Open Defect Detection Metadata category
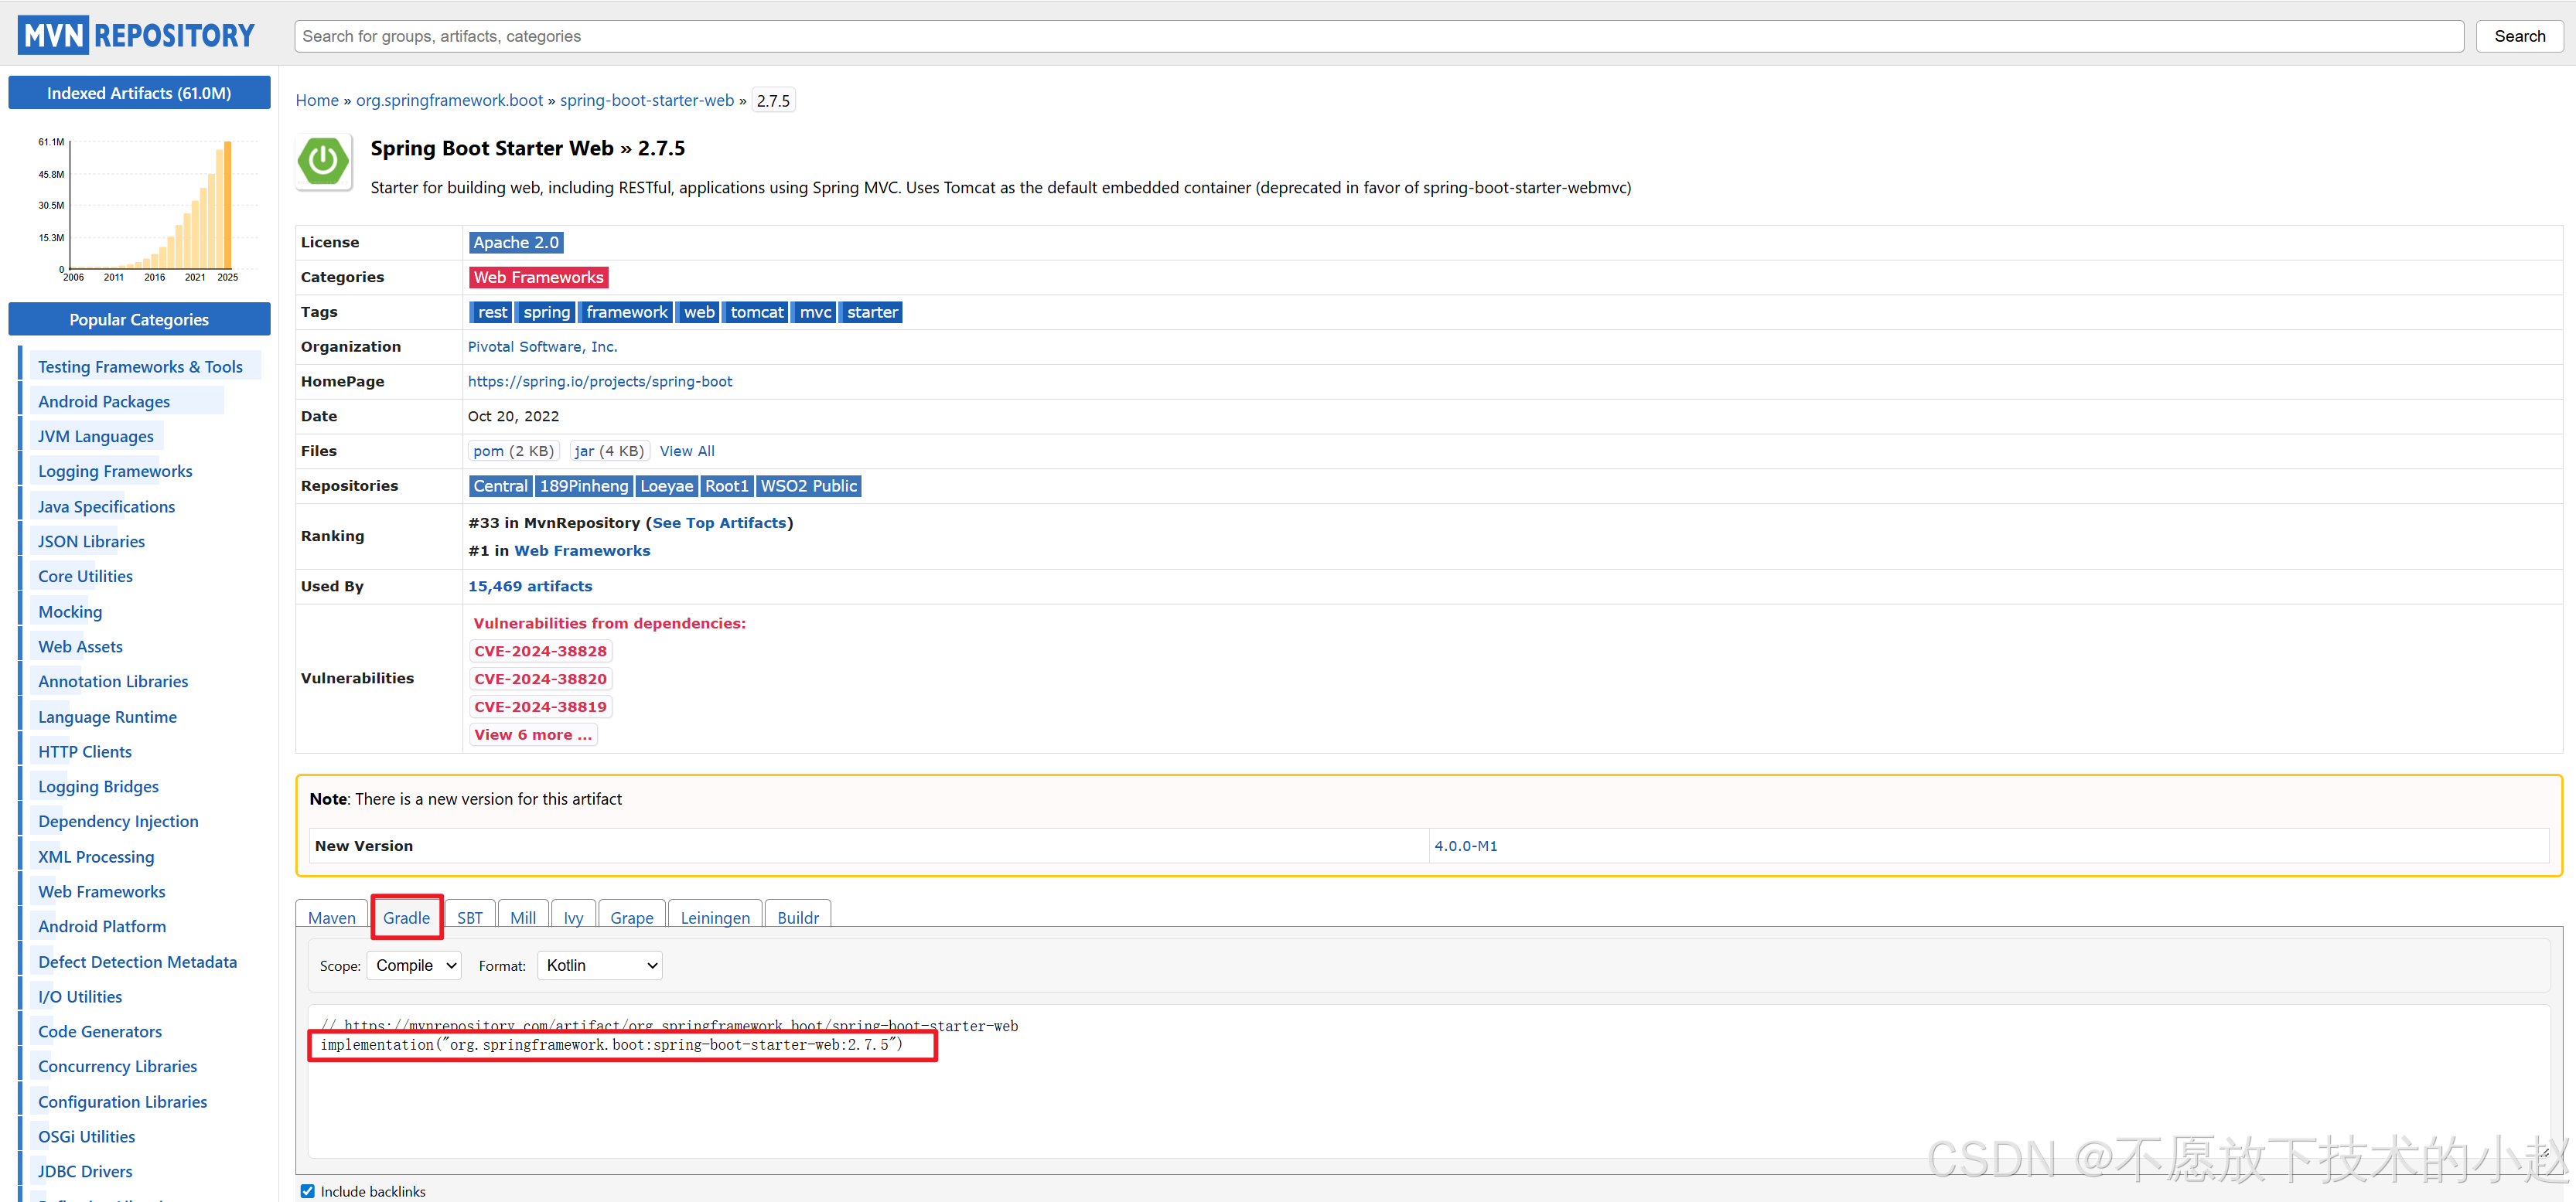The image size is (2576, 1202). (137, 962)
